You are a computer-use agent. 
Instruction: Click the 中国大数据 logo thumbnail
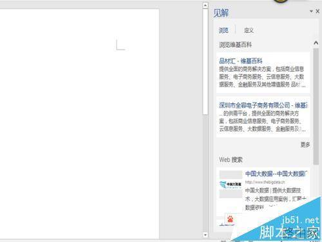click(231, 185)
